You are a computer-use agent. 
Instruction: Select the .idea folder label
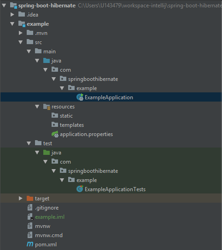pos(32,15)
